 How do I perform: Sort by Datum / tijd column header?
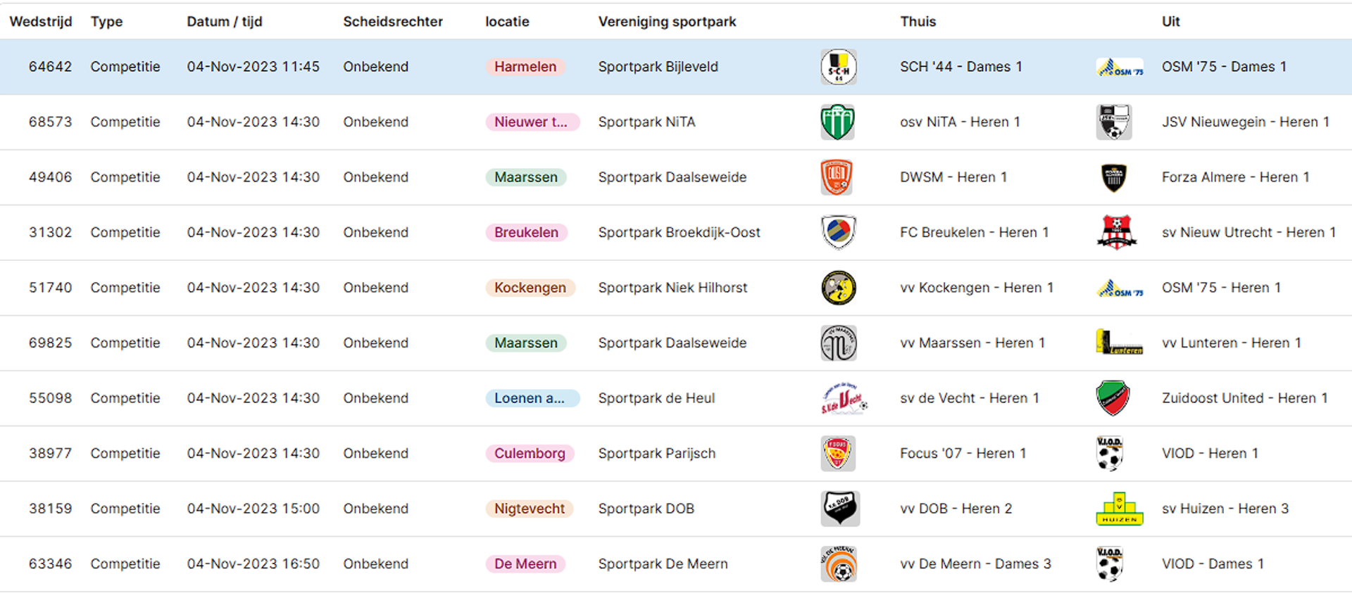click(225, 22)
